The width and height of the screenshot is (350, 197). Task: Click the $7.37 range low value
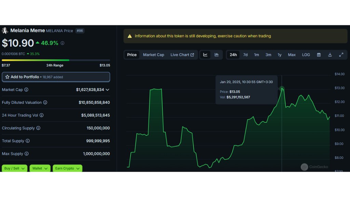(x=6, y=65)
